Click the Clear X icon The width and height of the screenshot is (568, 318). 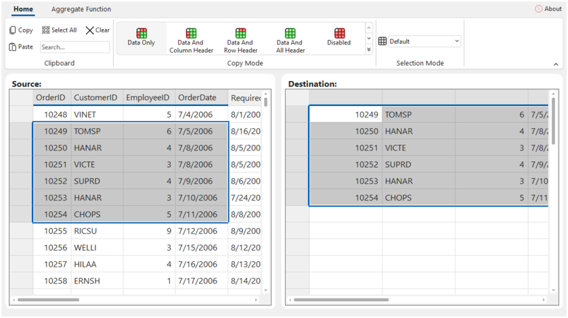[89, 30]
